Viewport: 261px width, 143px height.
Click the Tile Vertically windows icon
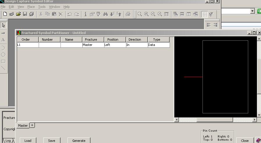189,14
